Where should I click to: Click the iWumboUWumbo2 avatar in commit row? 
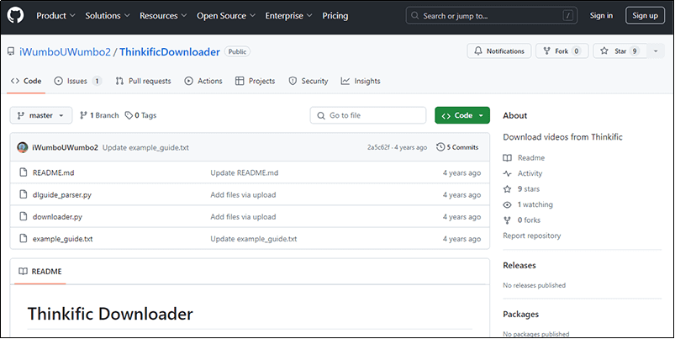(23, 147)
